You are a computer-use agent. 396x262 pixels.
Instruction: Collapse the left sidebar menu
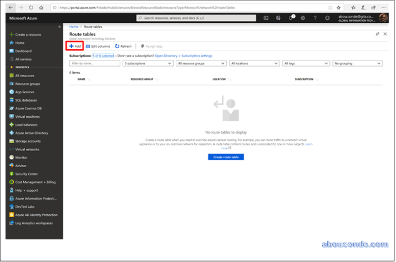point(59,27)
